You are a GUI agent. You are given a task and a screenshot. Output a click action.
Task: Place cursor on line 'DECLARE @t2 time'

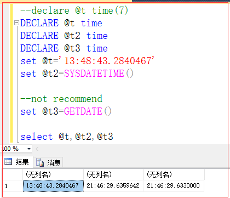point(64,36)
